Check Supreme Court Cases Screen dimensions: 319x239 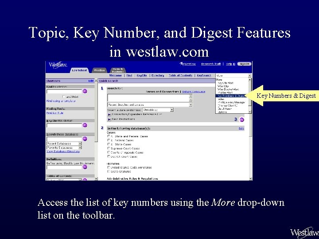pos(109,148)
